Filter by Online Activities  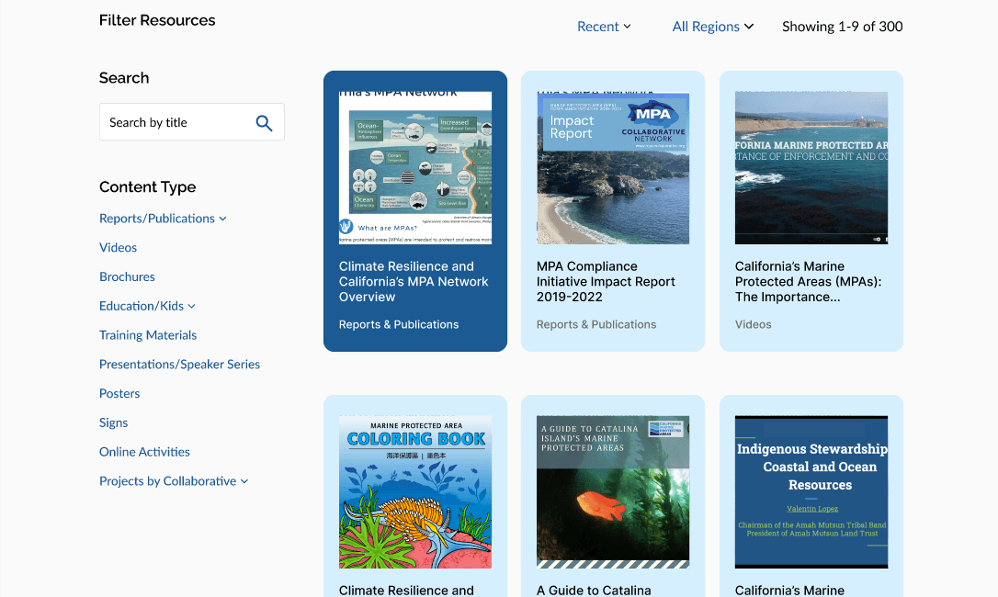144,452
